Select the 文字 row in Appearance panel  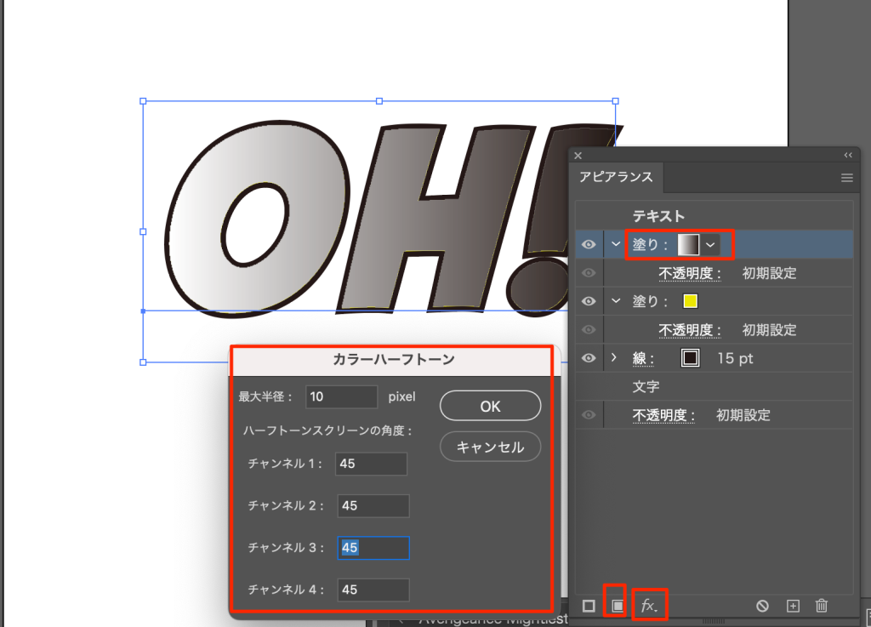pos(646,386)
